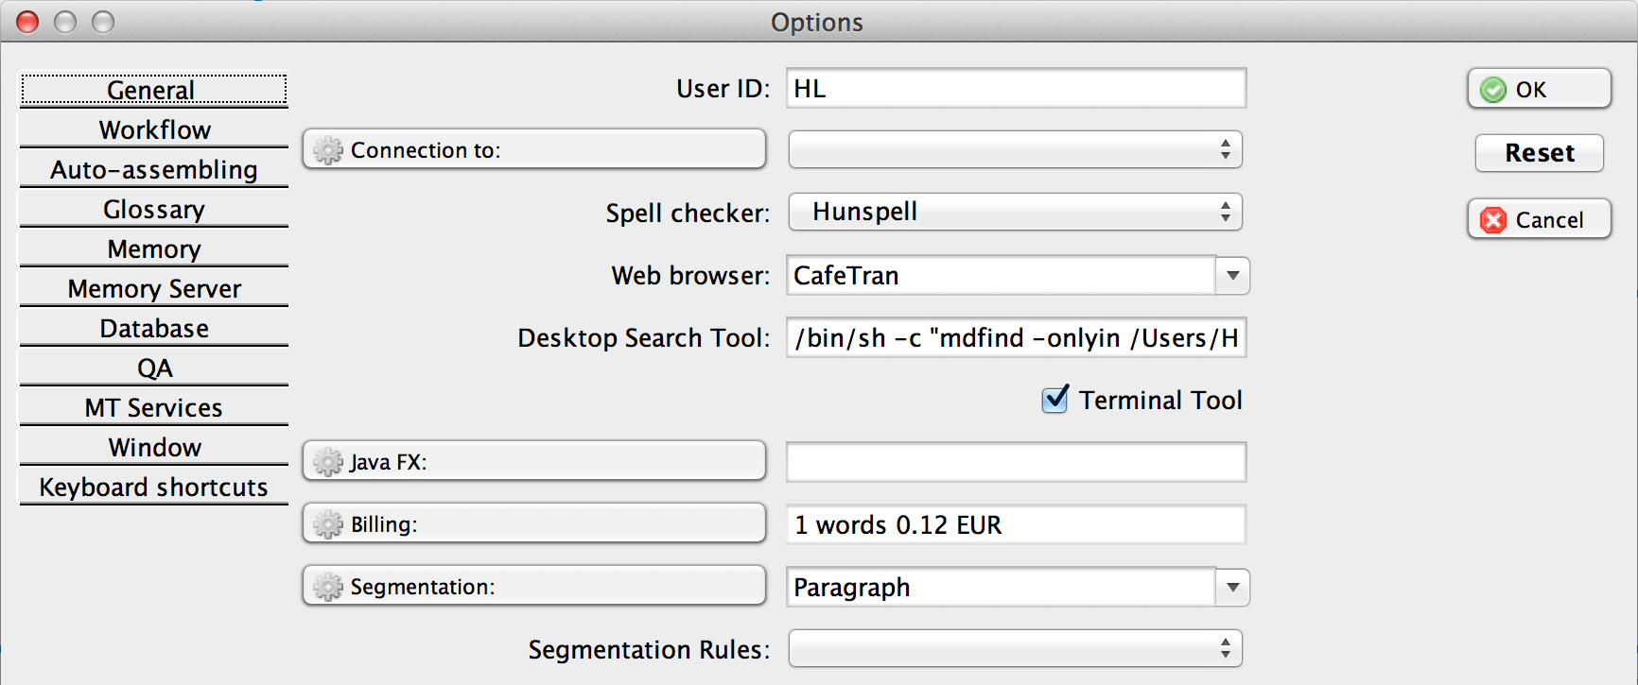Go to the MT Services tab
This screenshot has width=1638, height=685.
pos(154,407)
